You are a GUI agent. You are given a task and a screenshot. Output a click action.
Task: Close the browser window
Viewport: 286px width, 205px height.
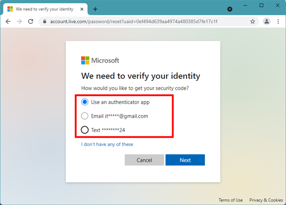point(278,5)
